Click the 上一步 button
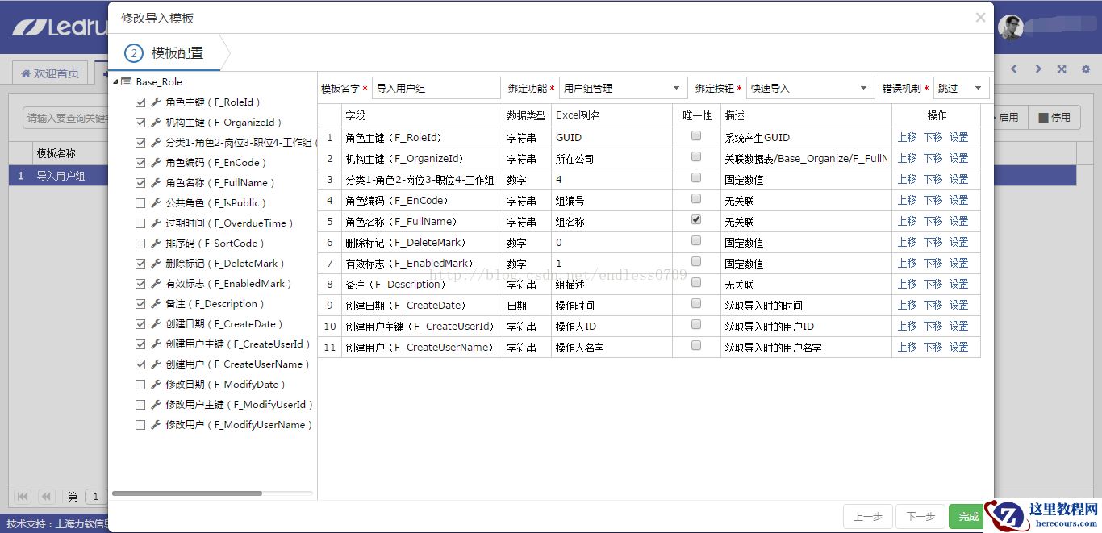This screenshot has width=1102, height=533. coord(868,517)
